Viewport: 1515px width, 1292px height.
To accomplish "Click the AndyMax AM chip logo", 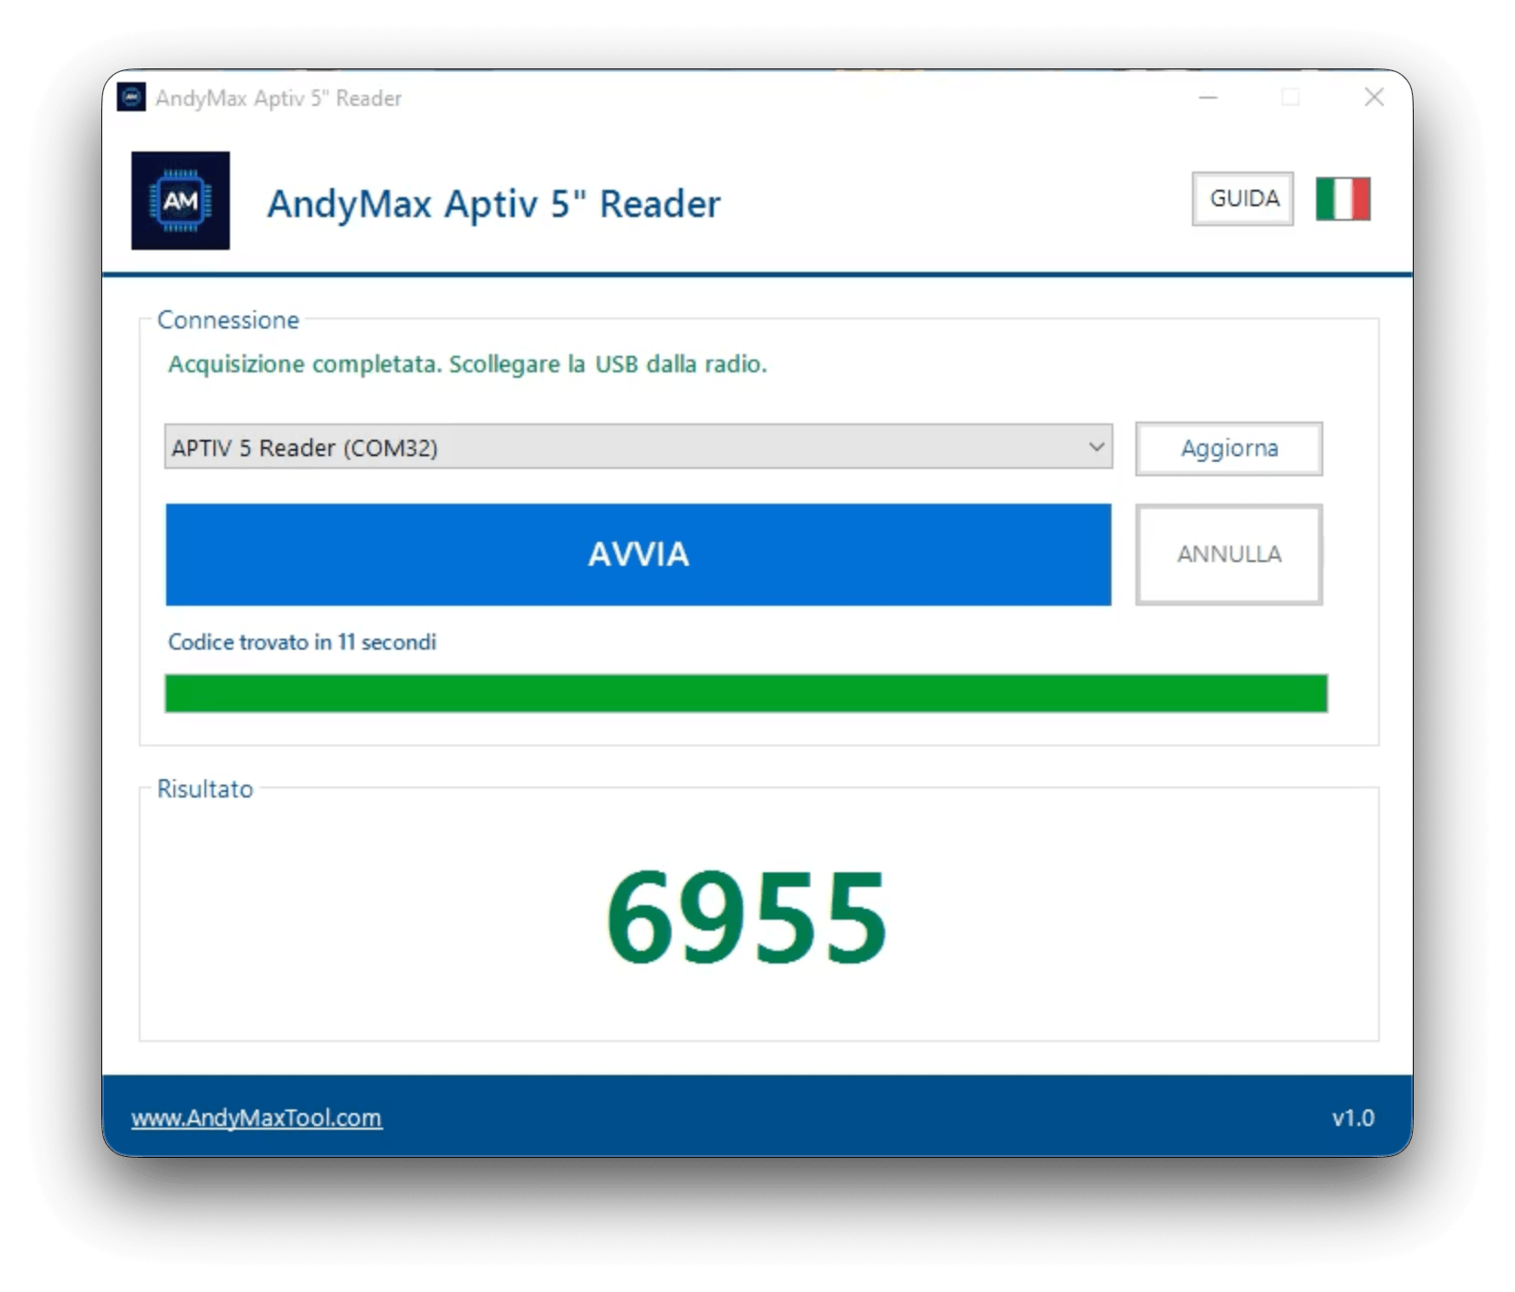I will (x=181, y=201).
